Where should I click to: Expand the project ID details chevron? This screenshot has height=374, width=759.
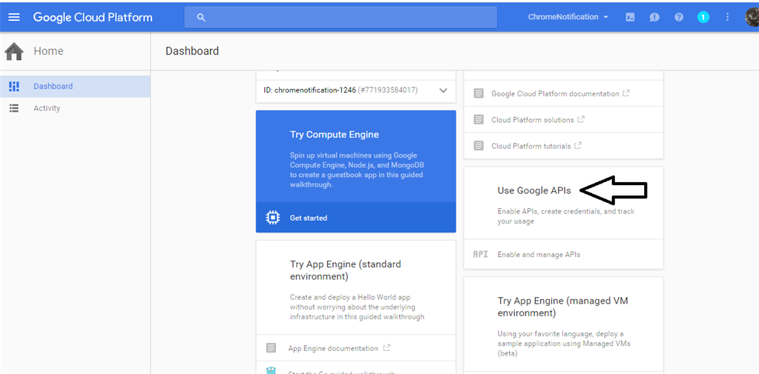444,90
